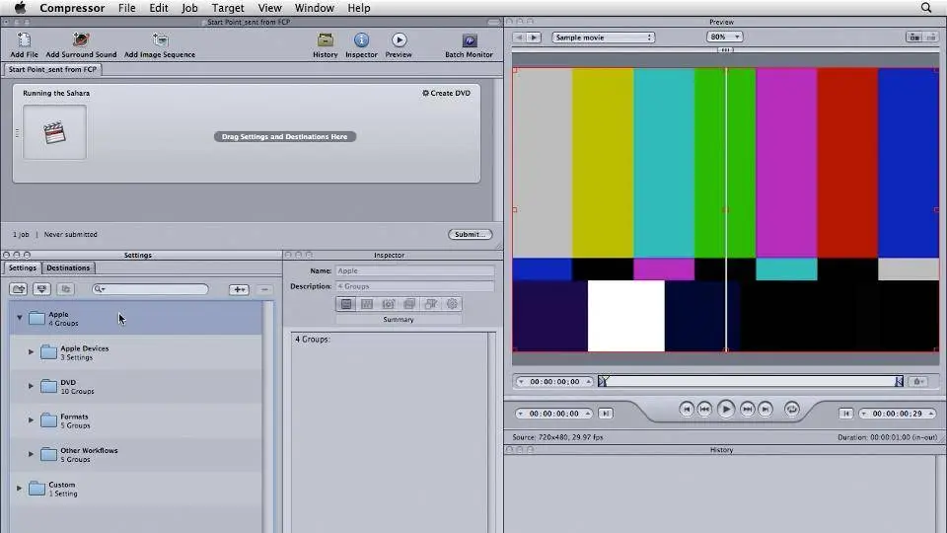The height and width of the screenshot is (533, 947).
Task: Expand the Apple Devices folder
Action: click(31, 351)
